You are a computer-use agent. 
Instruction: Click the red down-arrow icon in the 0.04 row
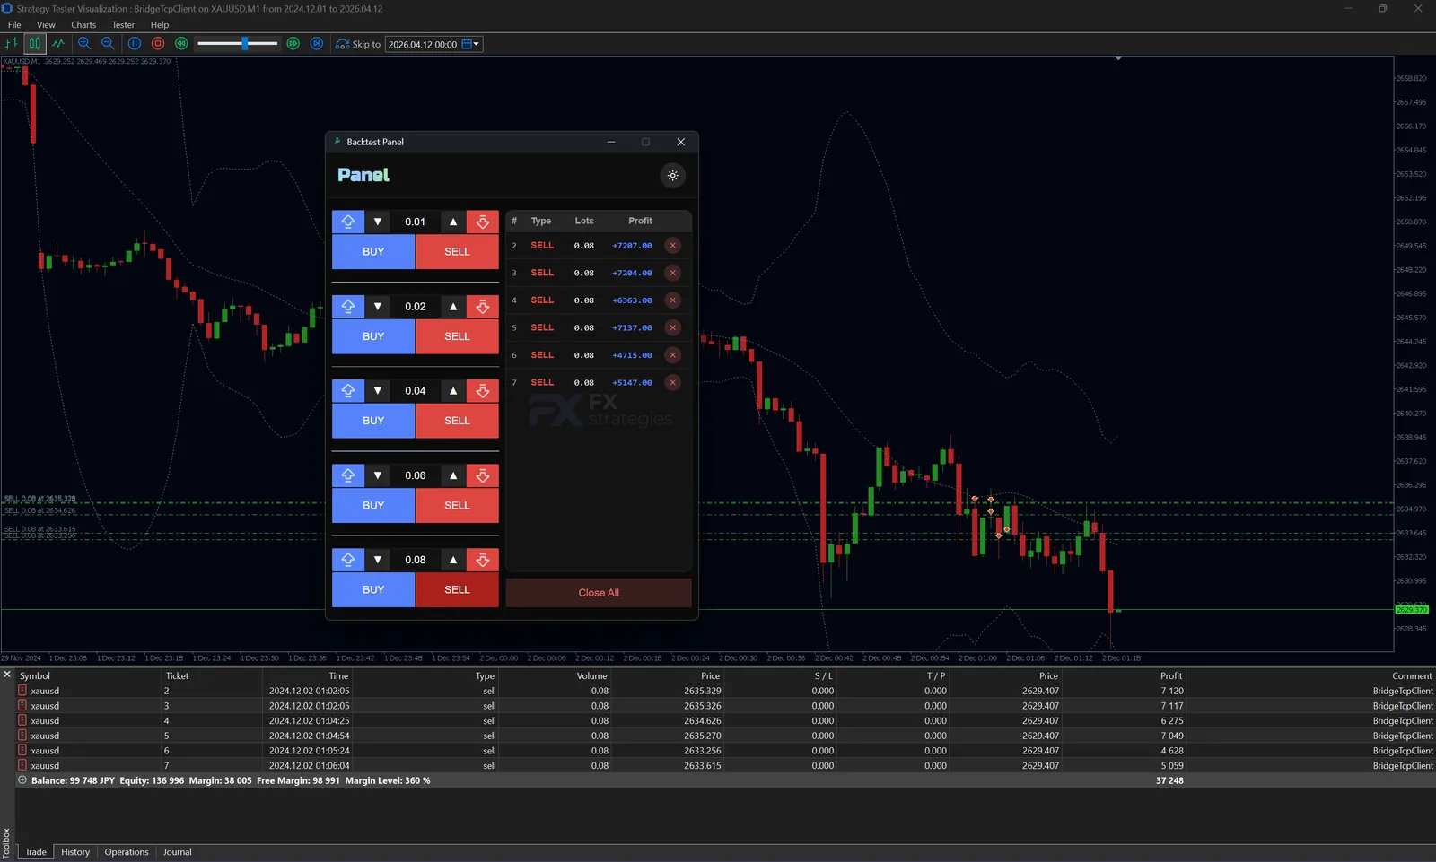click(x=483, y=391)
